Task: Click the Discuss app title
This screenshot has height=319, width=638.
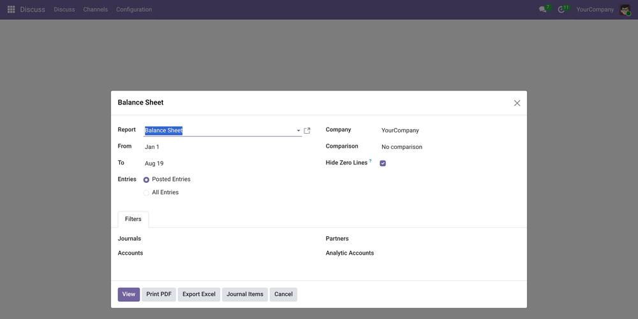Action: click(33, 10)
